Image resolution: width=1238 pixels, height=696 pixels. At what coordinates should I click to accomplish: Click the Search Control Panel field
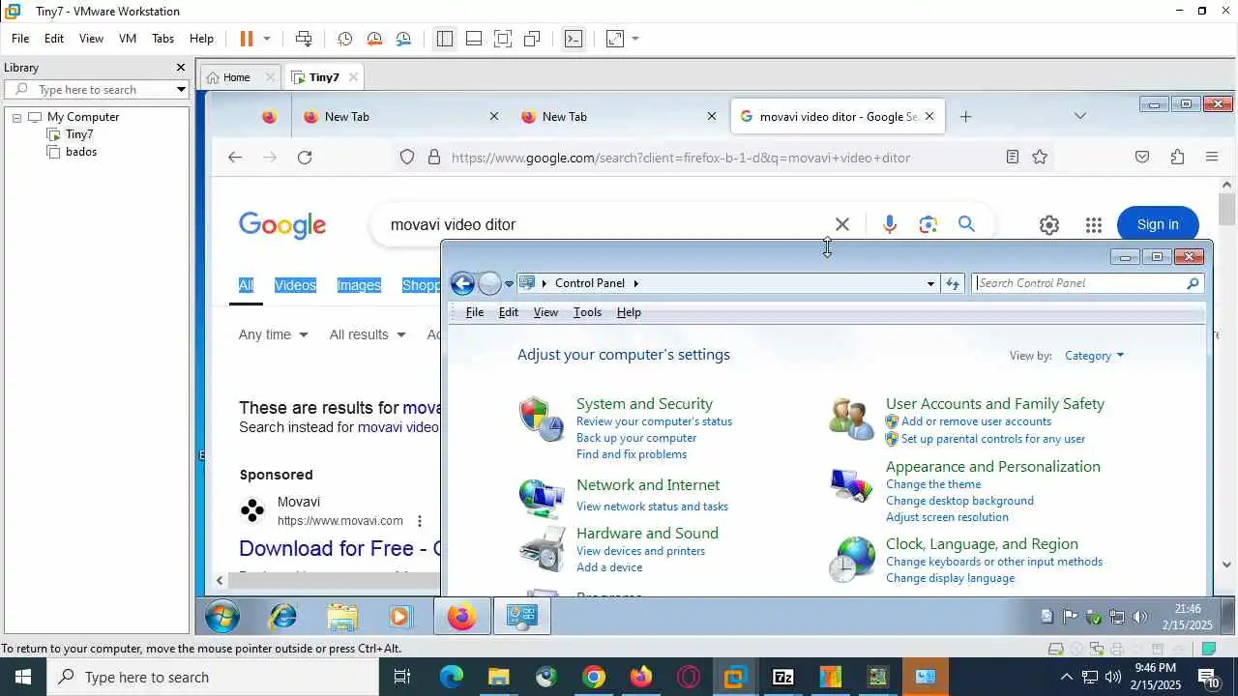coord(1087,283)
